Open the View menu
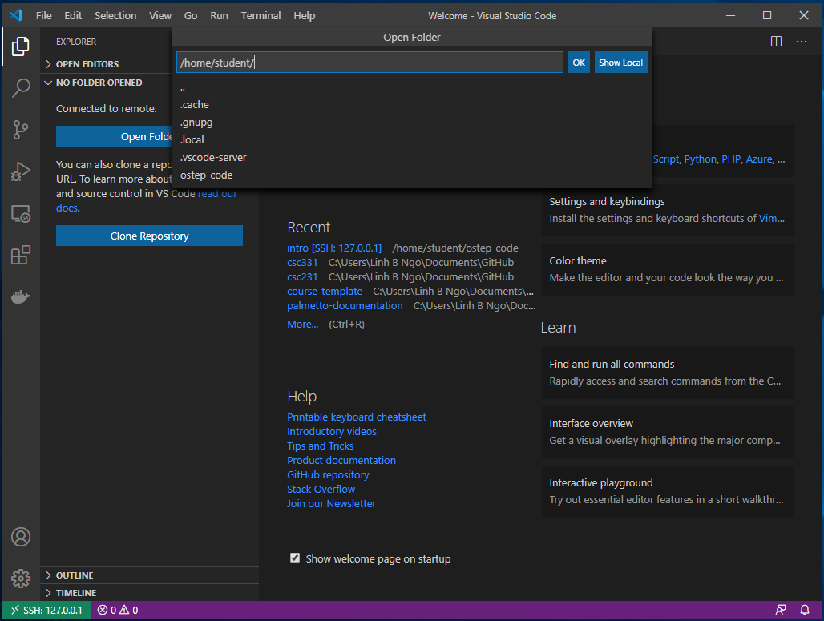Image resolution: width=824 pixels, height=621 pixels. point(160,16)
